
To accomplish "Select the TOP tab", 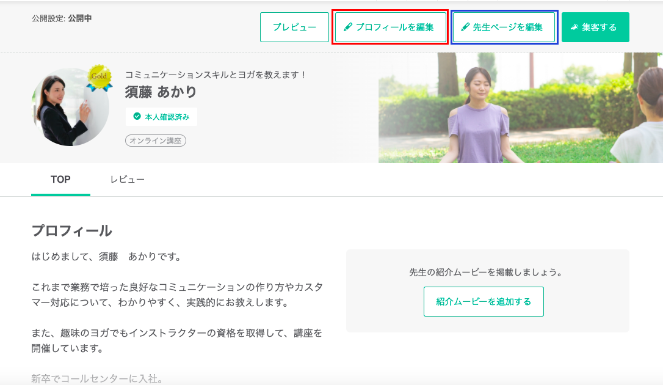I will tap(60, 180).
